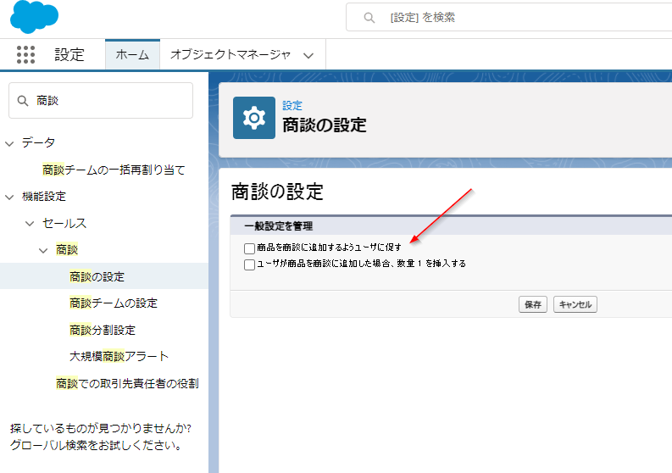Click the 保存 button
672x473 pixels.
point(533,304)
